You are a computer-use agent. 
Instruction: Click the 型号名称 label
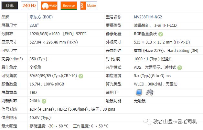pyautogui.click(x=113, y=17)
